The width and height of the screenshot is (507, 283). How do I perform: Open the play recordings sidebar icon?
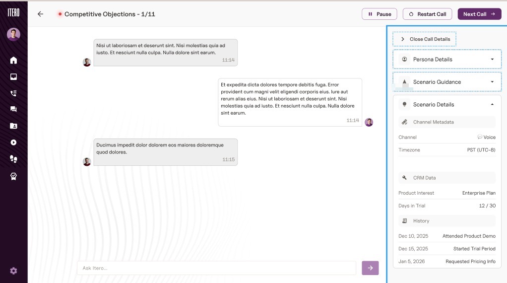pyautogui.click(x=13, y=142)
